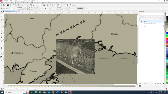Open the Файл menu

tap(2, 3)
